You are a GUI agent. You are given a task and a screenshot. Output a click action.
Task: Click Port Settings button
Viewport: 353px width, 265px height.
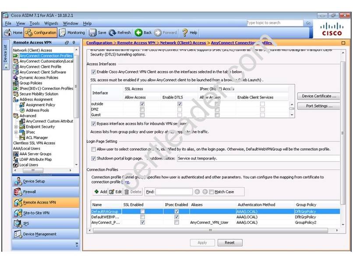(318, 106)
